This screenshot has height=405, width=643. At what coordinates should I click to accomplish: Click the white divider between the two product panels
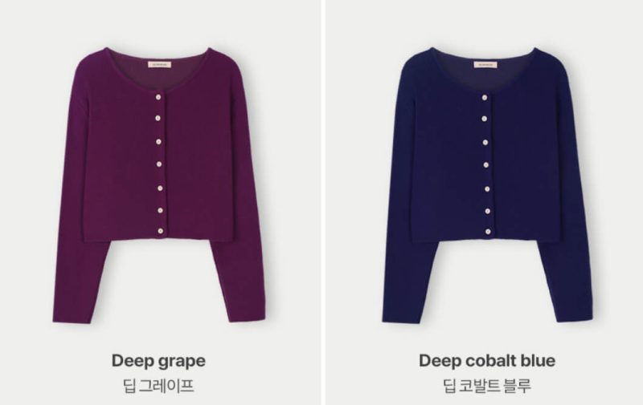[x=324, y=202]
